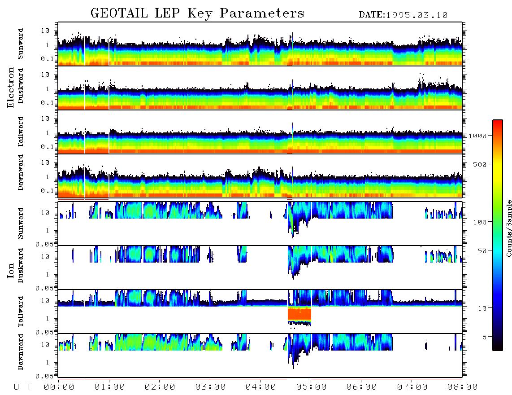Select the Electron Duskward axis label
The width and height of the screenshot is (512, 395).
coord(21,86)
